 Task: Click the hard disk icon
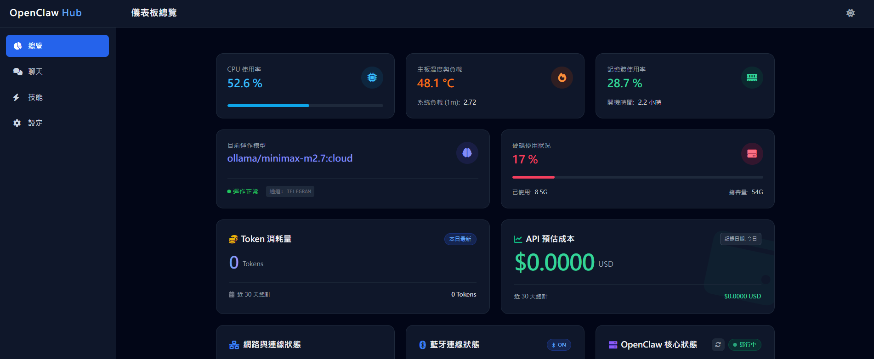(752, 154)
